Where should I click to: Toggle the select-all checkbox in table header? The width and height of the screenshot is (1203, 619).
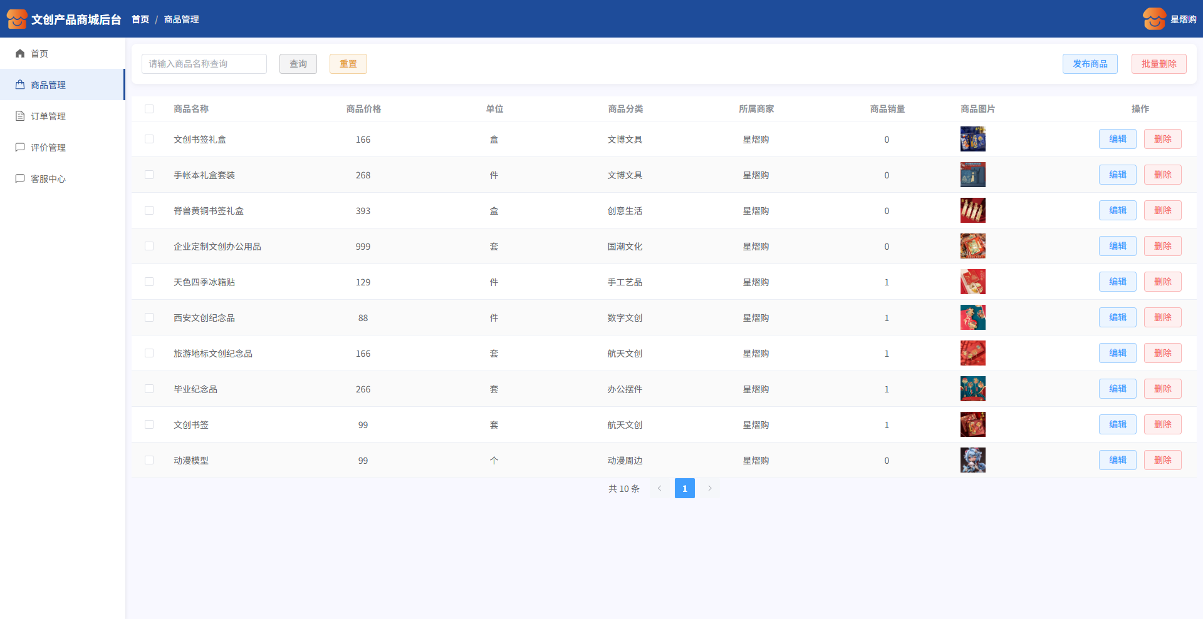tap(149, 109)
